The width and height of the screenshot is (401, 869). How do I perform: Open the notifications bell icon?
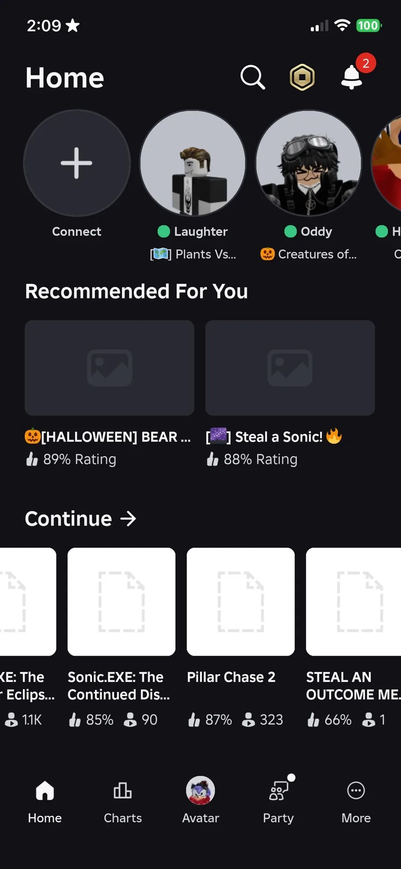[x=352, y=77]
